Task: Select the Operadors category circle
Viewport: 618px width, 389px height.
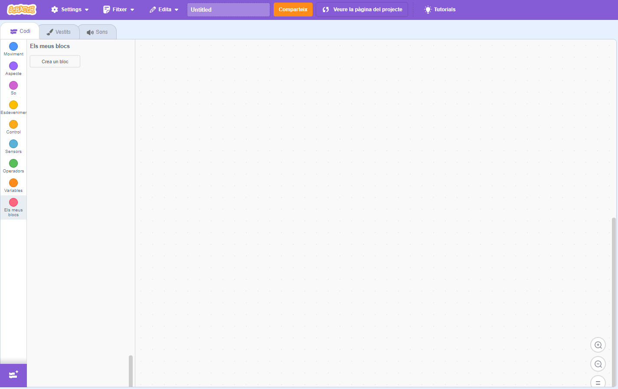Action: (13, 163)
